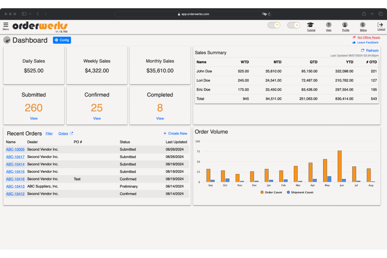Viewport: 387px width, 258px height.
Task: Open the Orders link
Action: 63,134
